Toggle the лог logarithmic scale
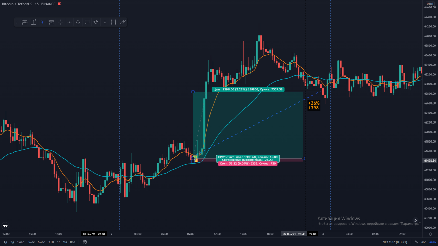The width and height of the screenshot is (438, 246). (x=423, y=242)
